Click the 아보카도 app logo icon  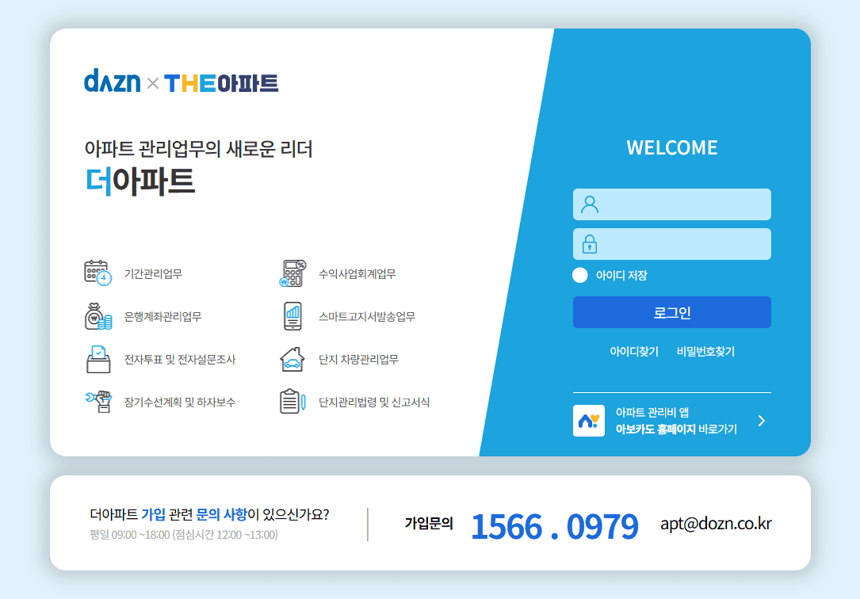(x=589, y=421)
